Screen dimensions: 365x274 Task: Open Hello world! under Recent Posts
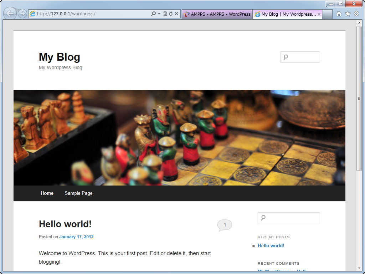click(271, 245)
